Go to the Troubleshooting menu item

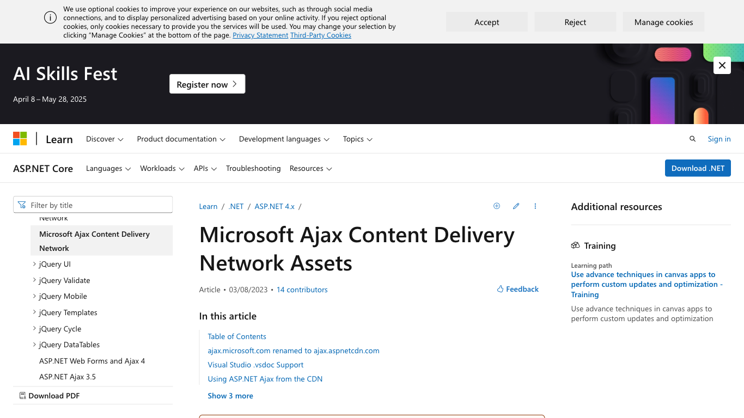pyautogui.click(x=253, y=168)
